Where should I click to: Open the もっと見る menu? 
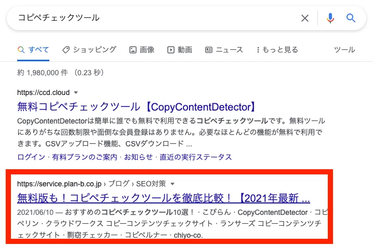[x=277, y=50]
